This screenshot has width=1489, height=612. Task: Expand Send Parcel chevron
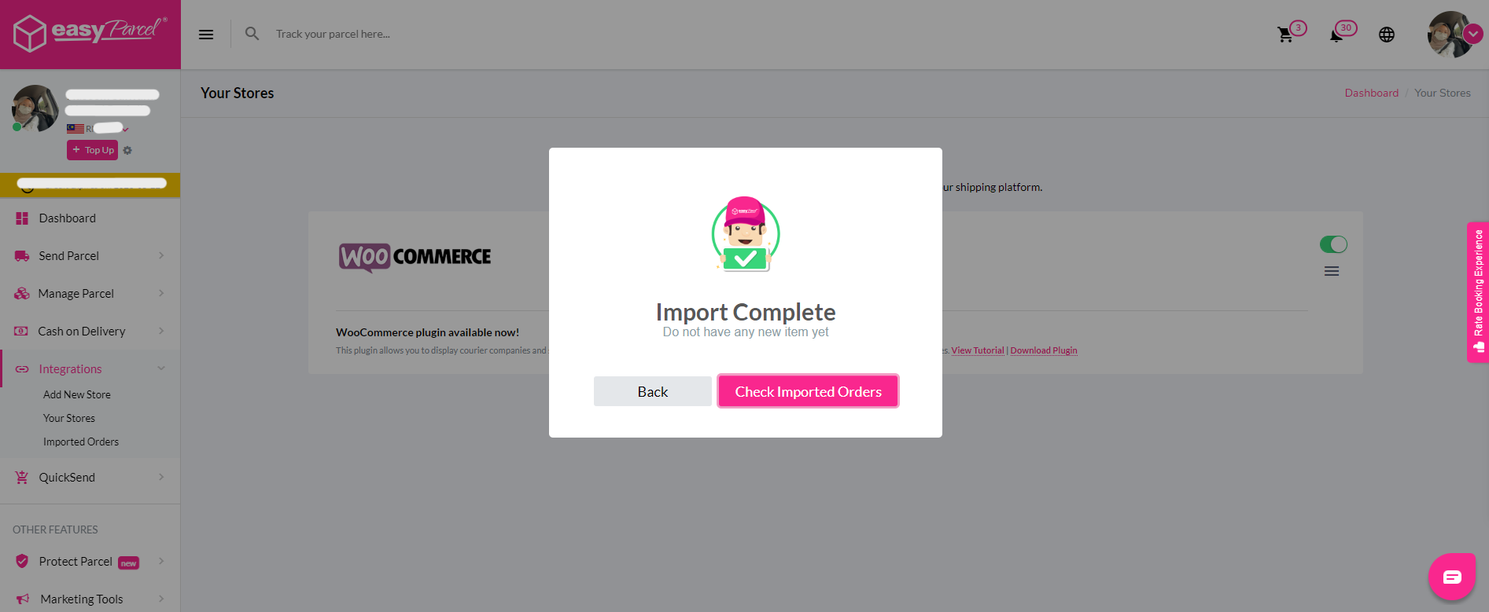pyautogui.click(x=161, y=255)
